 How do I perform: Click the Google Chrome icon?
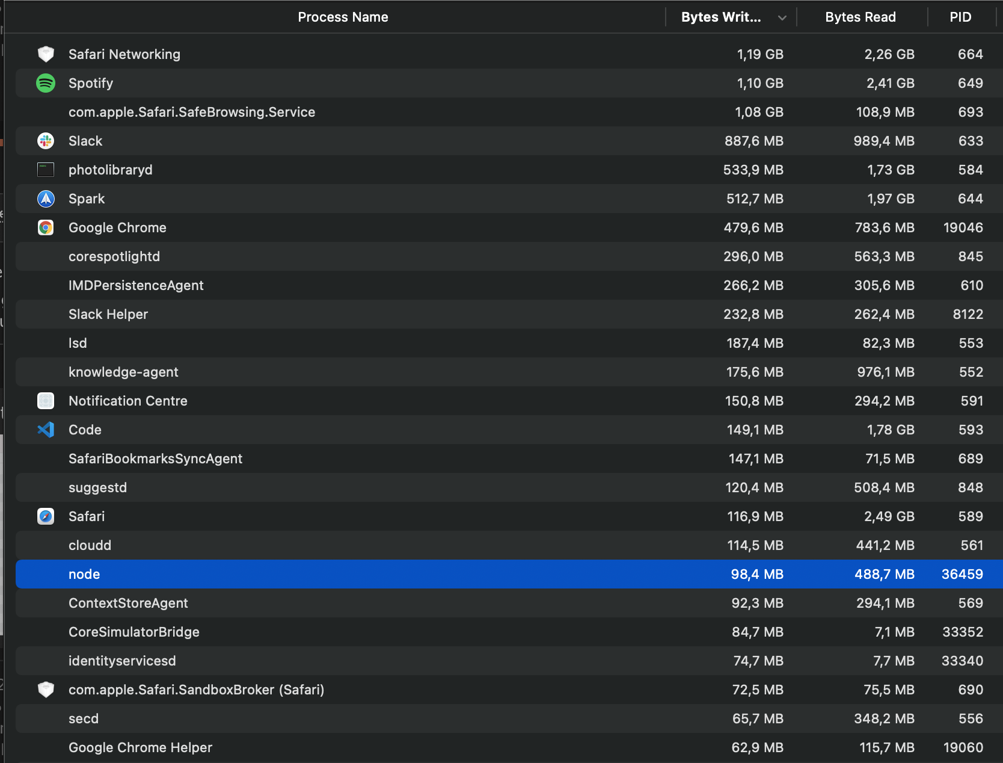click(x=46, y=227)
